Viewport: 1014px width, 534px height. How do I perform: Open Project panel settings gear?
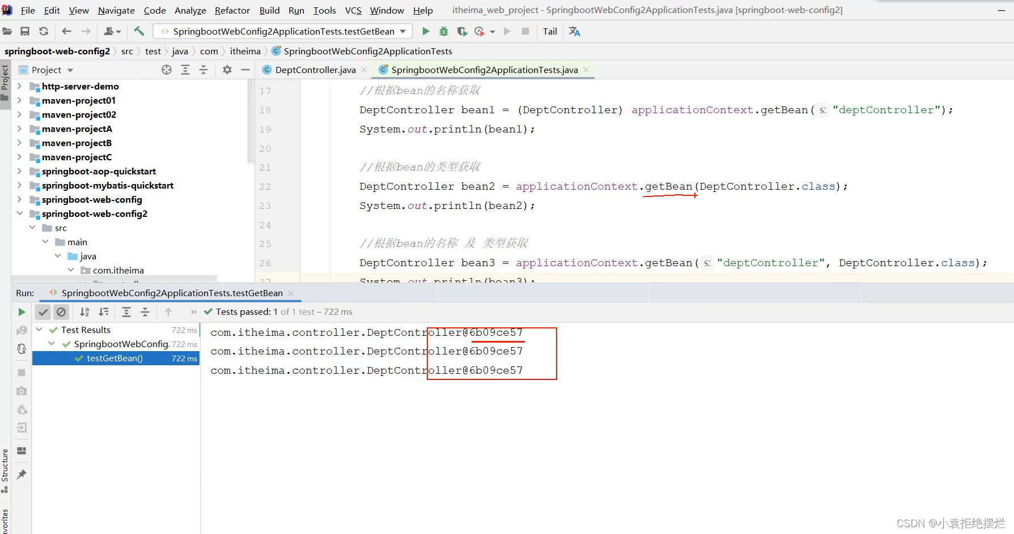coord(227,70)
